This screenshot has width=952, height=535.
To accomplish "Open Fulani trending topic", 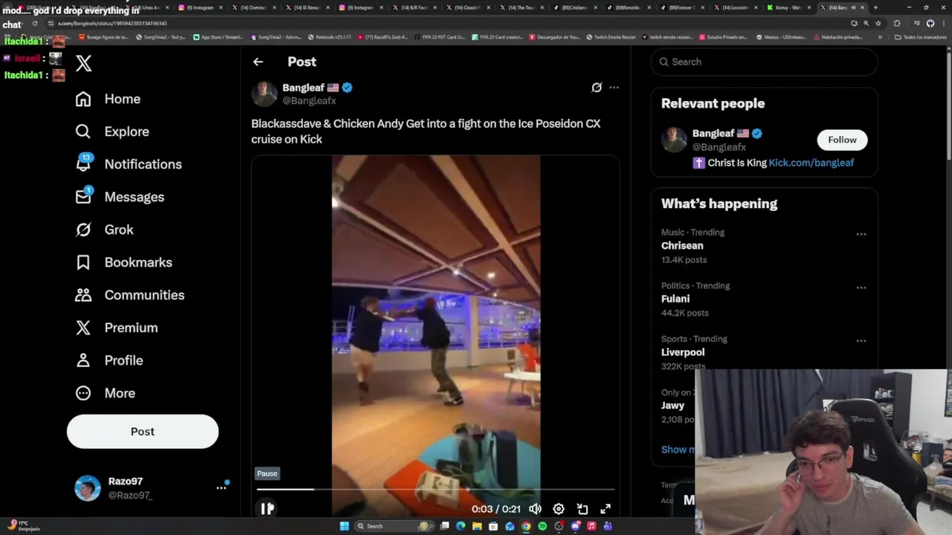I will coord(675,299).
